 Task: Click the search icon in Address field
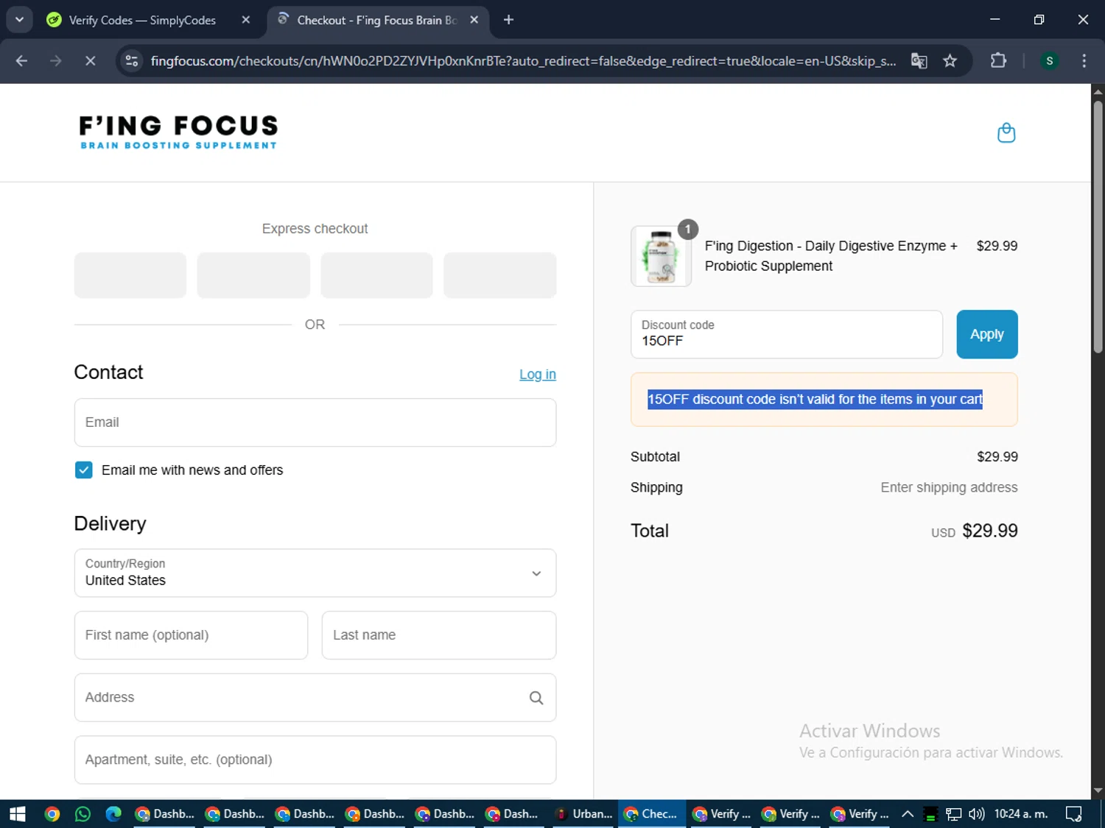coord(536,698)
